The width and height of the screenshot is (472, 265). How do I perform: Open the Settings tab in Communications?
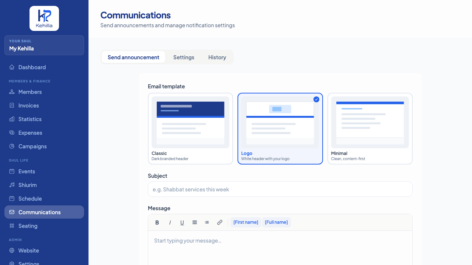point(184,57)
